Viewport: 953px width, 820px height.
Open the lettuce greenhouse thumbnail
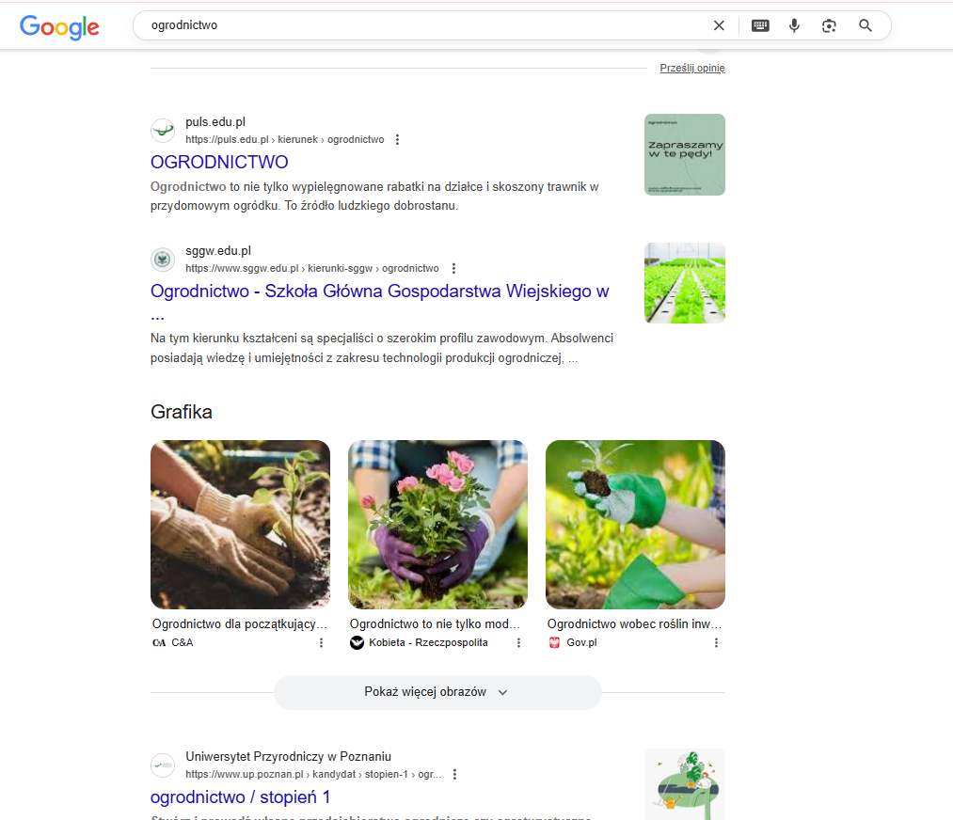click(684, 283)
